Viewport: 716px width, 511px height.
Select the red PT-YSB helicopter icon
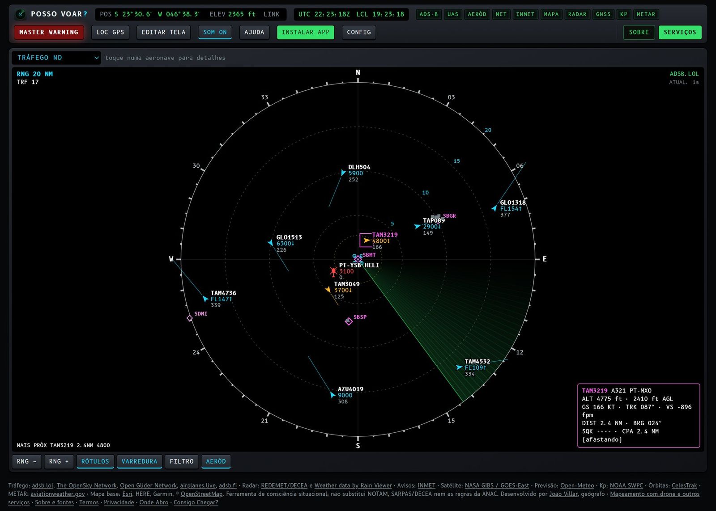tap(333, 271)
